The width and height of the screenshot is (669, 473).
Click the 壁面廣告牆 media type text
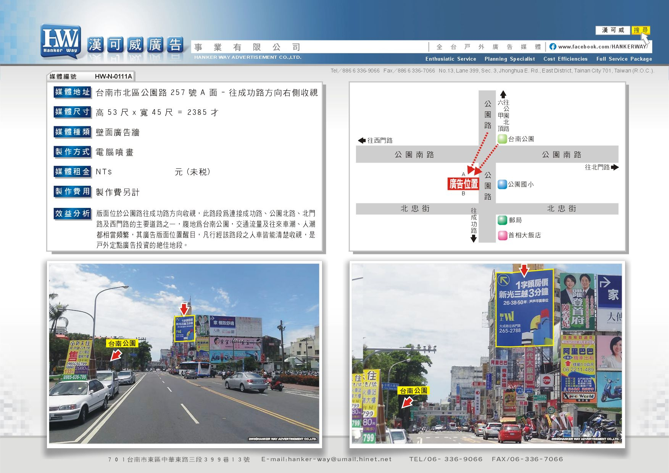[x=118, y=132]
